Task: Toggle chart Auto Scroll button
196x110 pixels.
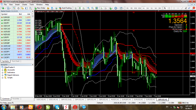Action: click(x=102, y=8)
